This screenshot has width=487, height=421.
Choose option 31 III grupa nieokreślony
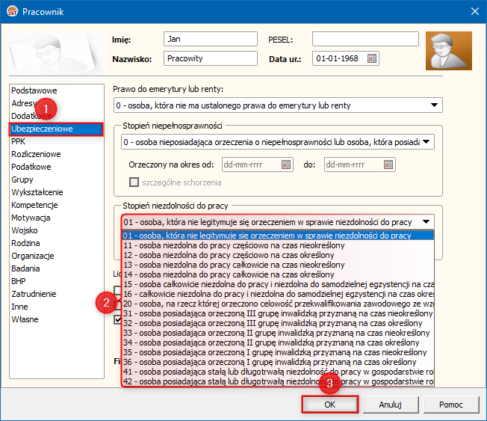coord(278,313)
